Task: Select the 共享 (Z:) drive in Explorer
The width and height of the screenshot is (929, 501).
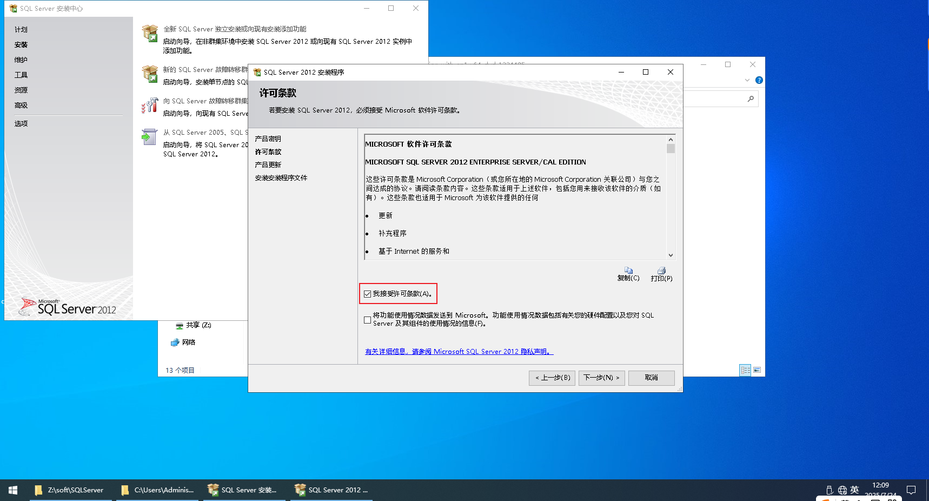Action: click(194, 325)
